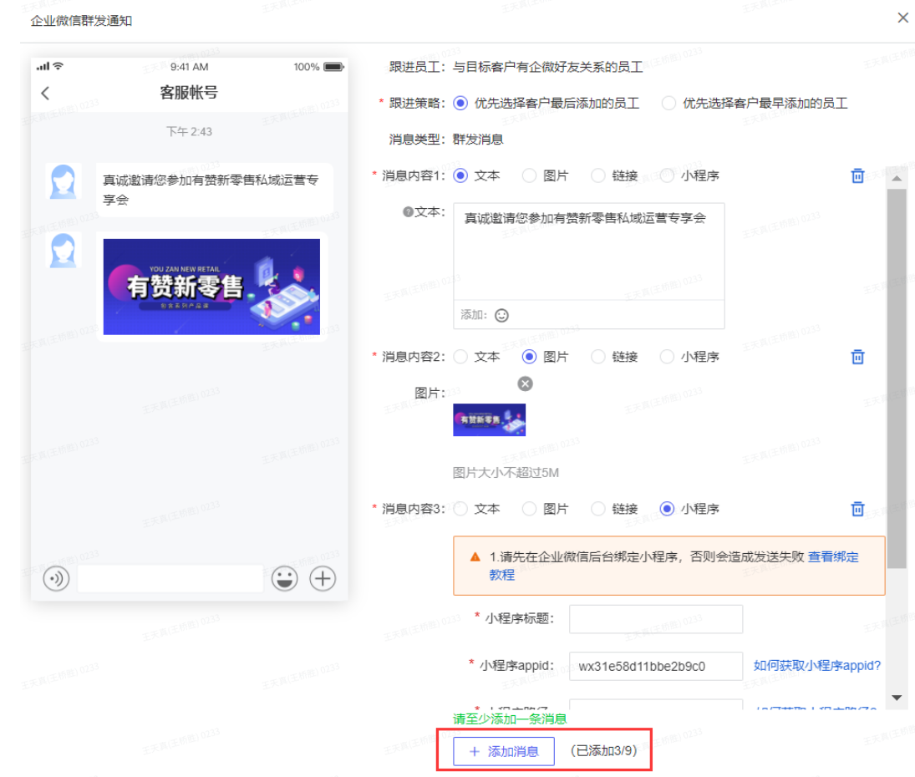Click the phone preview message input box

[170, 579]
